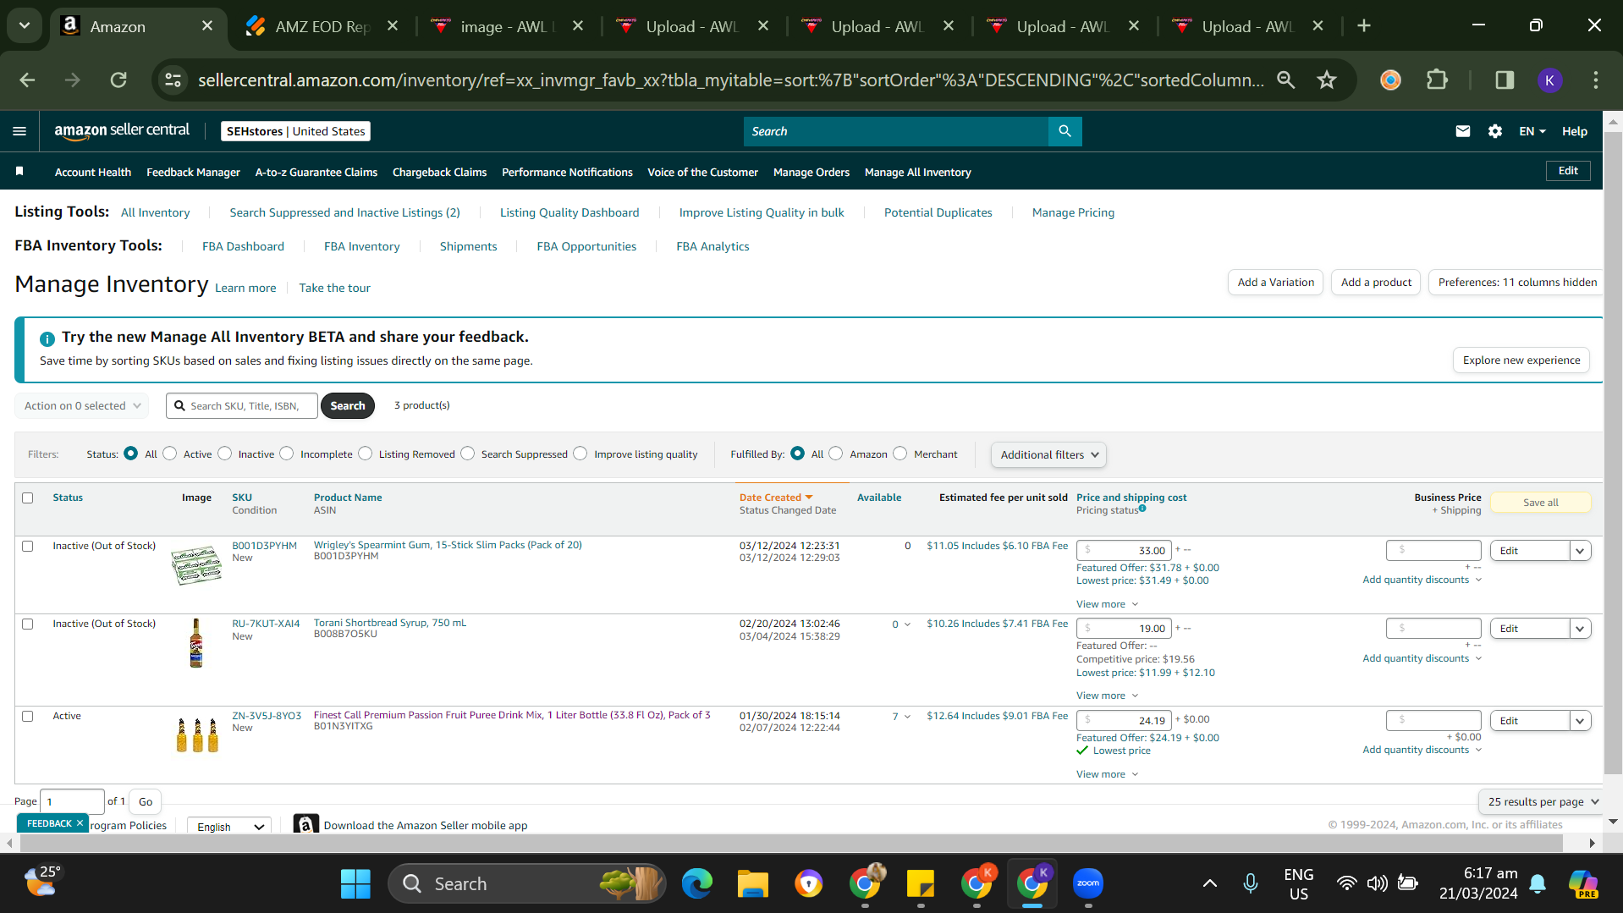This screenshot has width=1623, height=913.
Task: Check the Finest Call Passion Fruit row checkbox
Action: point(28,717)
